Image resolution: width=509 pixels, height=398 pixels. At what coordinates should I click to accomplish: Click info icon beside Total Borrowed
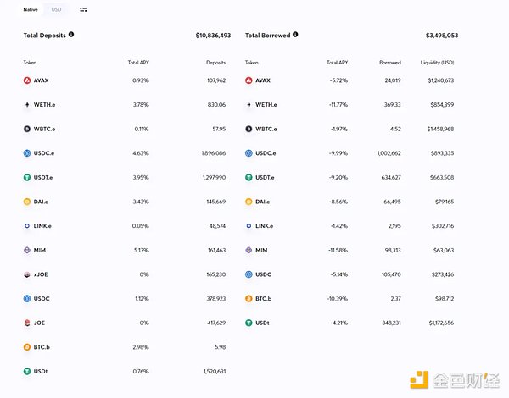(295, 35)
